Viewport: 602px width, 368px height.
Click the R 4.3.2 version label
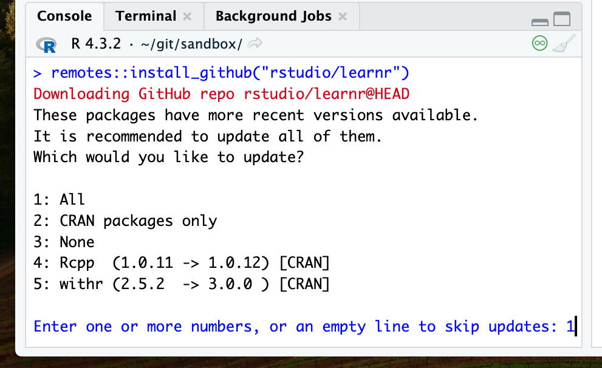pos(96,44)
